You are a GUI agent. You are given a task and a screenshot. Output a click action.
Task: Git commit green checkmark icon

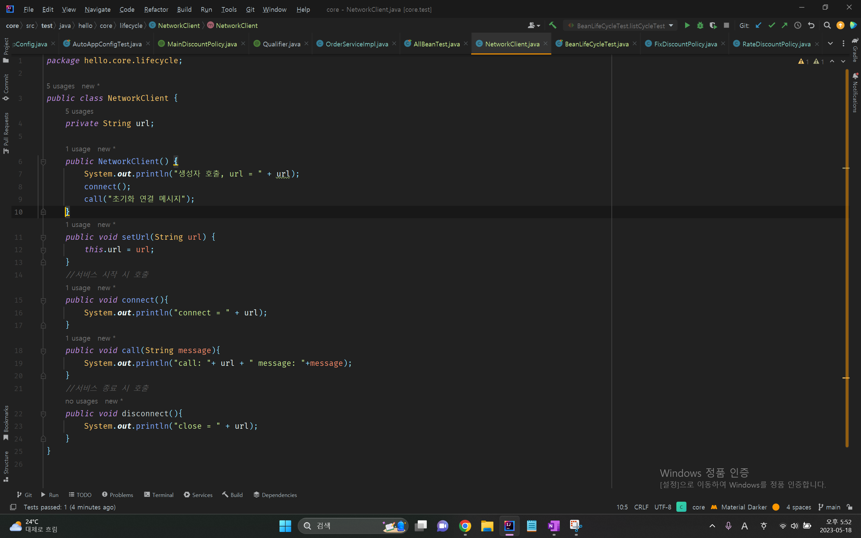click(x=771, y=26)
